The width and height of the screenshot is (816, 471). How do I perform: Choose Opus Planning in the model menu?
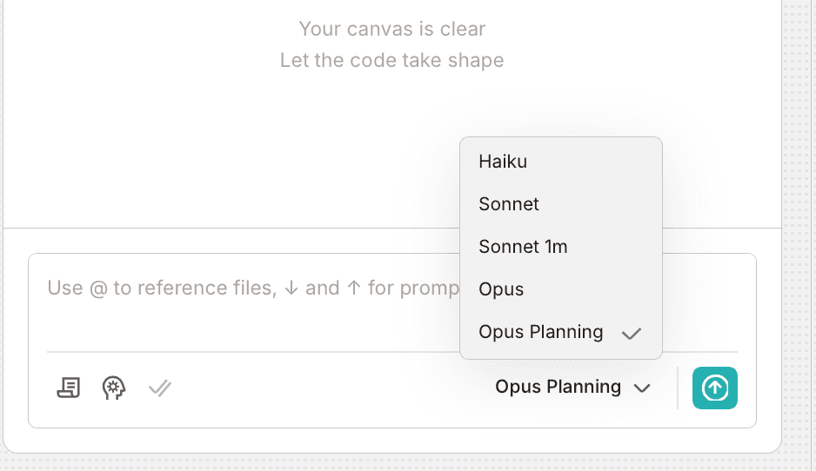(540, 332)
